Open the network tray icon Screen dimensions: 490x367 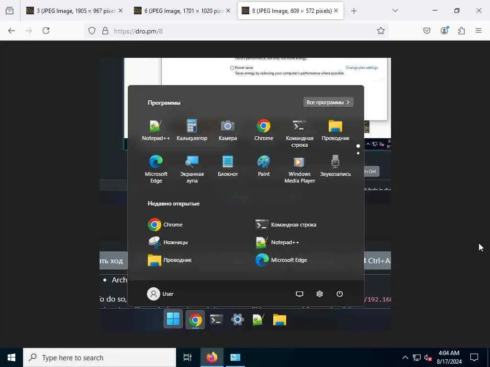417,357
